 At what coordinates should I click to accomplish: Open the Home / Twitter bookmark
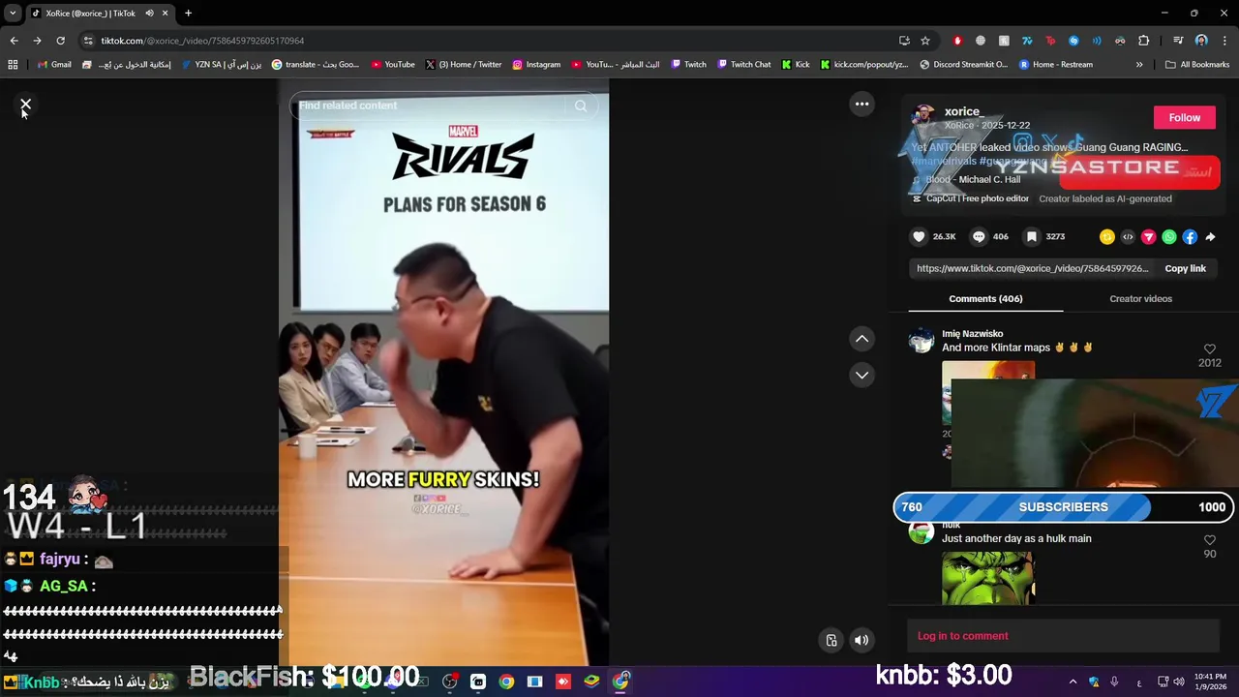[464, 65]
